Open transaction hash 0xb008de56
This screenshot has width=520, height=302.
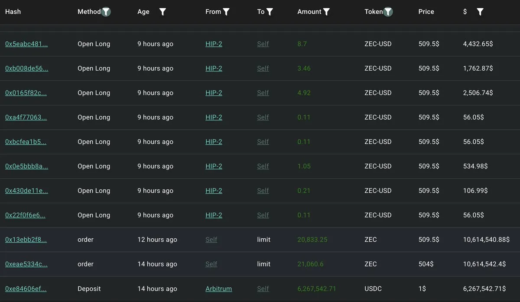(x=26, y=68)
